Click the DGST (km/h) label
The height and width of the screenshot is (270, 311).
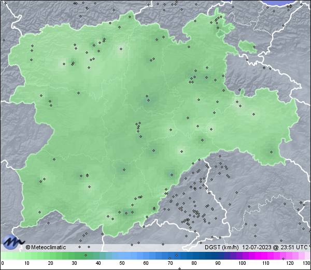click(222, 247)
